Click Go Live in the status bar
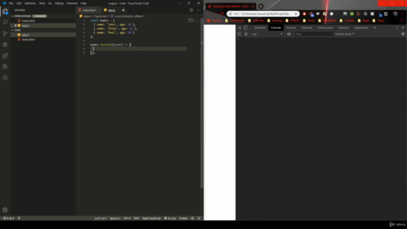 tap(170, 218)
